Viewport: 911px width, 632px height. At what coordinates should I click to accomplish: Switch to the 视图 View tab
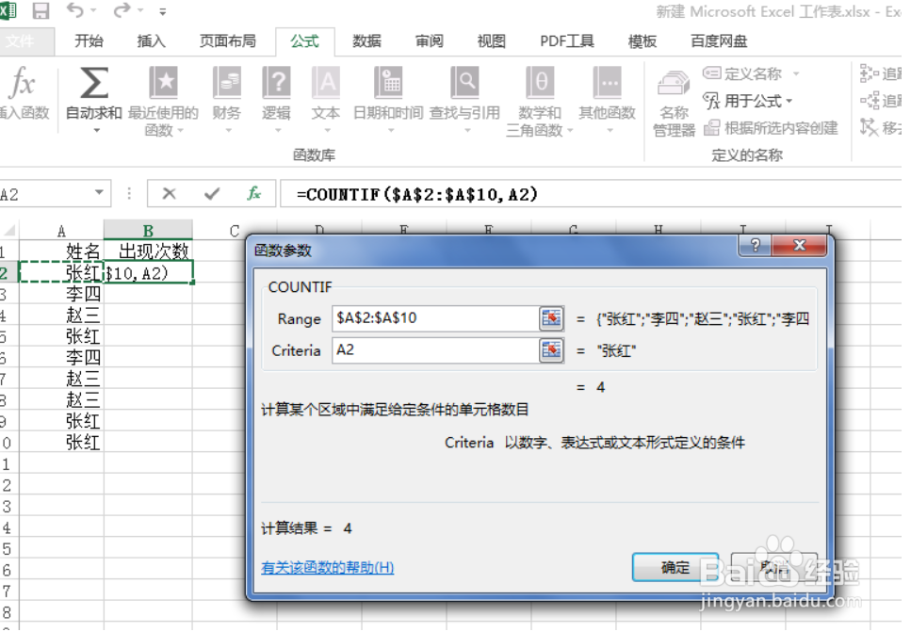[x=492, y=41]
